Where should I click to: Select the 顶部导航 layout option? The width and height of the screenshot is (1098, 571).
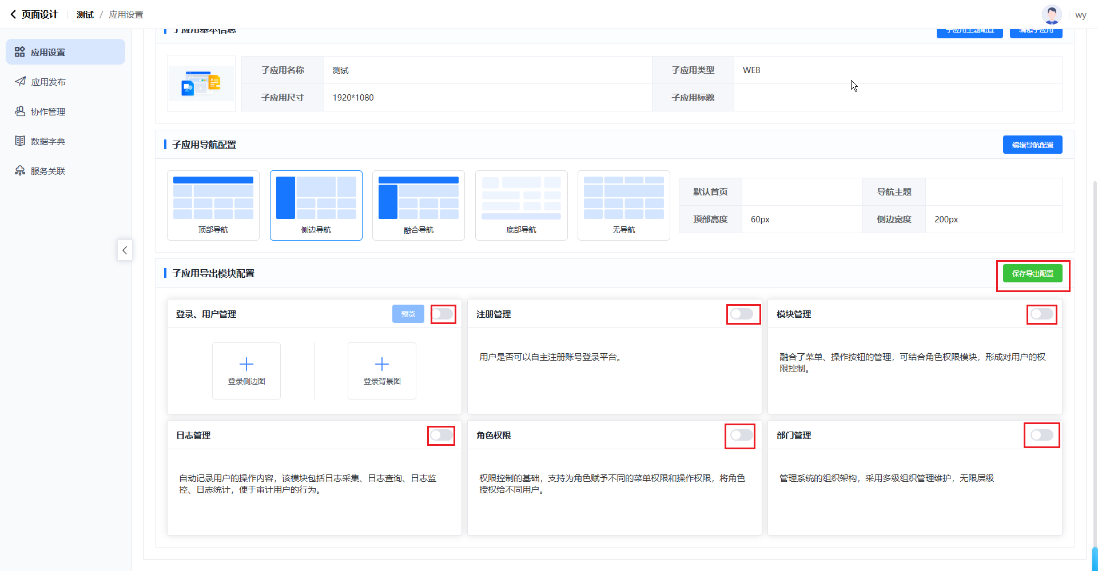tap(213, 205)
